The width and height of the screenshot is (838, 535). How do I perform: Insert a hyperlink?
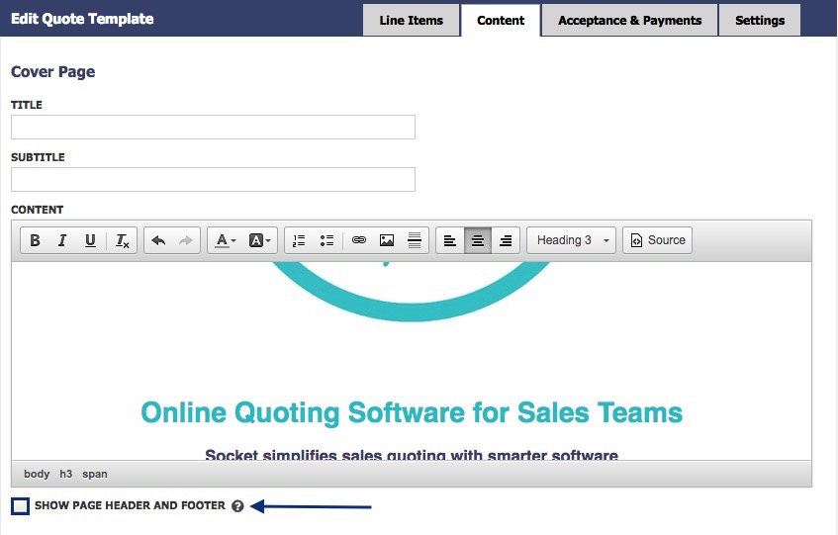358,240
